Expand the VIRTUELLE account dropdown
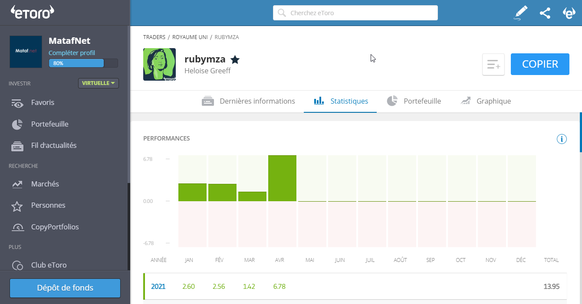 (99, 83)
